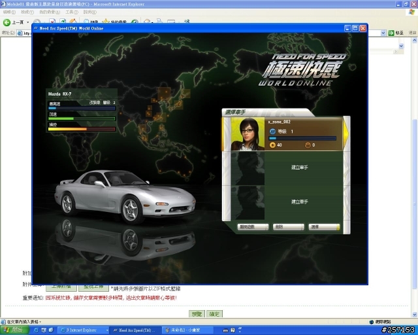This screenshot has height=335, width=418.
Task: Click the yellow arrow beside the driver card
Action: [346, 134]
